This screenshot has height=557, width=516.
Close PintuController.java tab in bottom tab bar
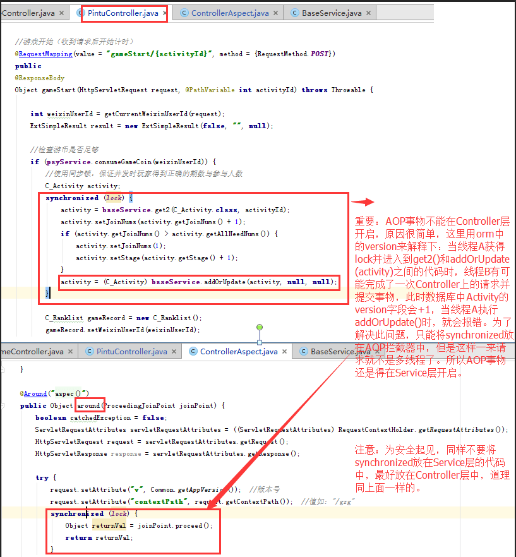(174, 352)
